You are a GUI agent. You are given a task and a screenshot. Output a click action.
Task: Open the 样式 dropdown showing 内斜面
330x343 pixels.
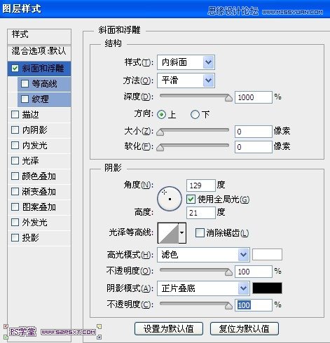click(x=186, y=62)
